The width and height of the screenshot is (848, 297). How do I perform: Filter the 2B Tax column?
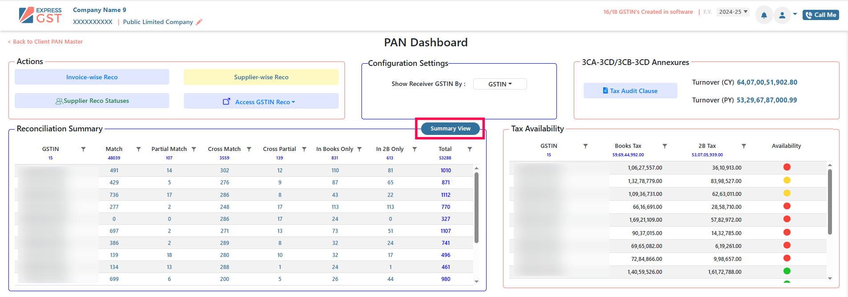tap(744, 146)
